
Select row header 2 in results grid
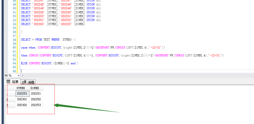(x=10, y=99)
